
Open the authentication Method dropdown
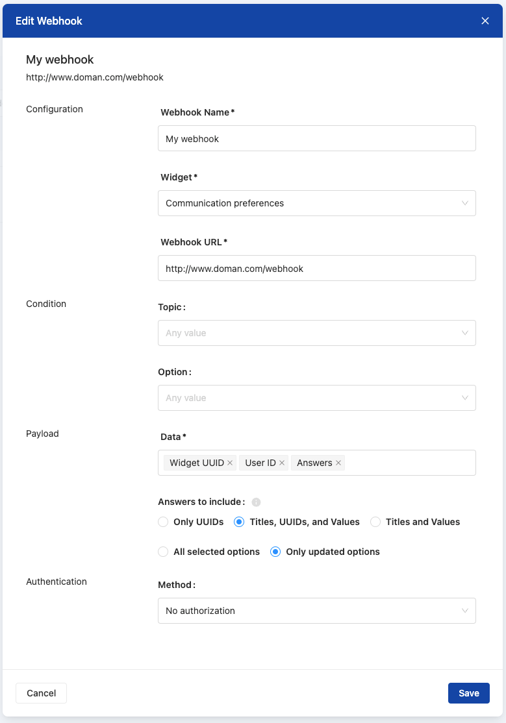[316, 611]
